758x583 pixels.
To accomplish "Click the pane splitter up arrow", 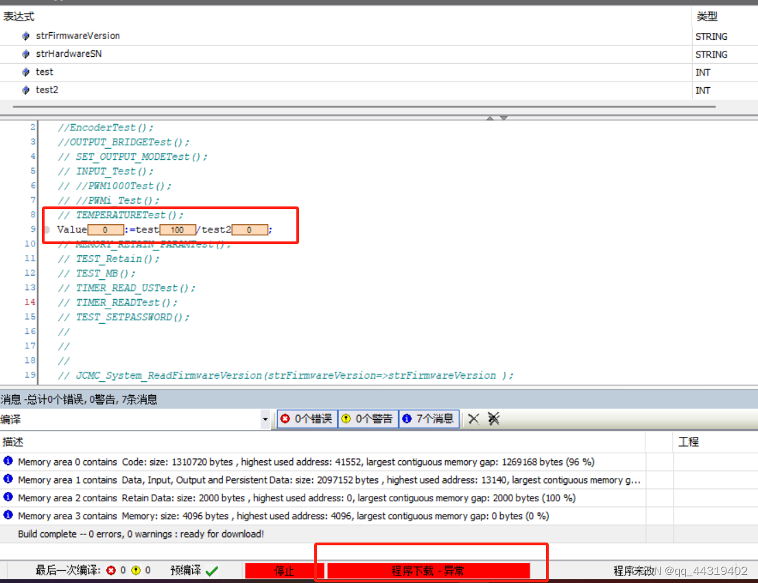I will click(x=490, y=117).
